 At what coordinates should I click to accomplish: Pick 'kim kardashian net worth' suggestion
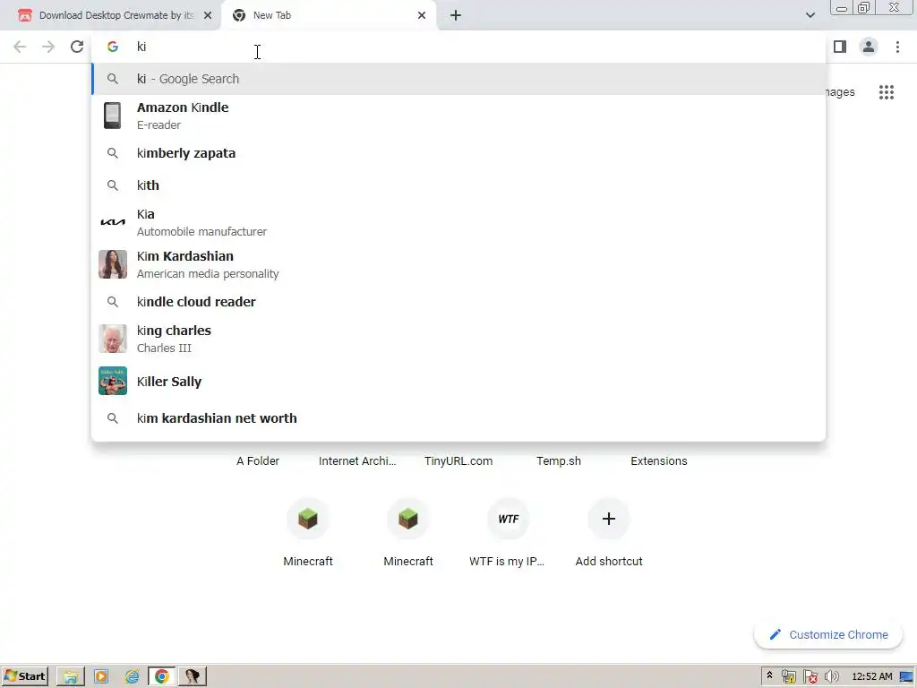click(458, 418)
